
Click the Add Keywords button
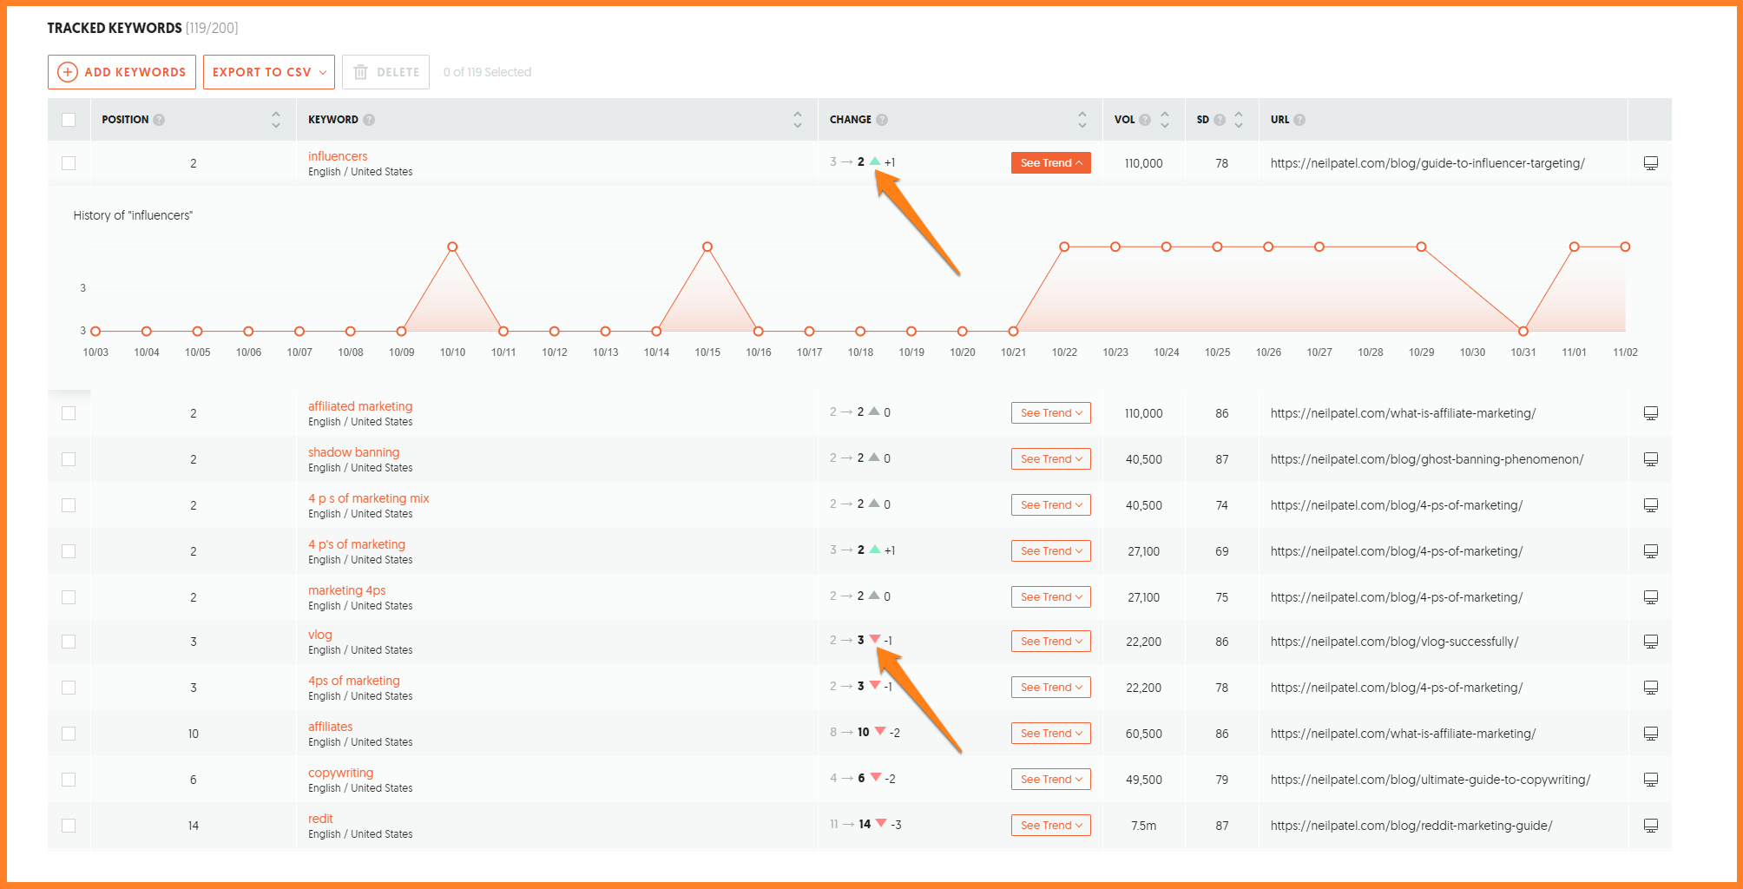coord(122,72)
